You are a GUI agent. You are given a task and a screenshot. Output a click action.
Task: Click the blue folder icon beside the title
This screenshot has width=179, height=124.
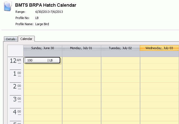coord(8,6)
